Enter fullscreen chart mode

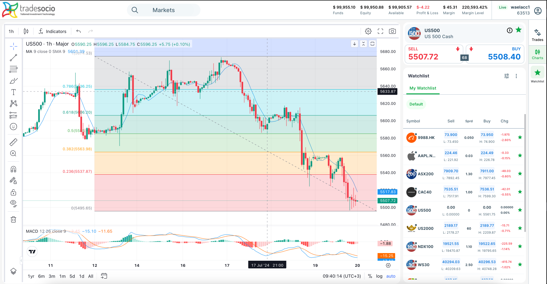pyautogui.click(x=380, y=31)
